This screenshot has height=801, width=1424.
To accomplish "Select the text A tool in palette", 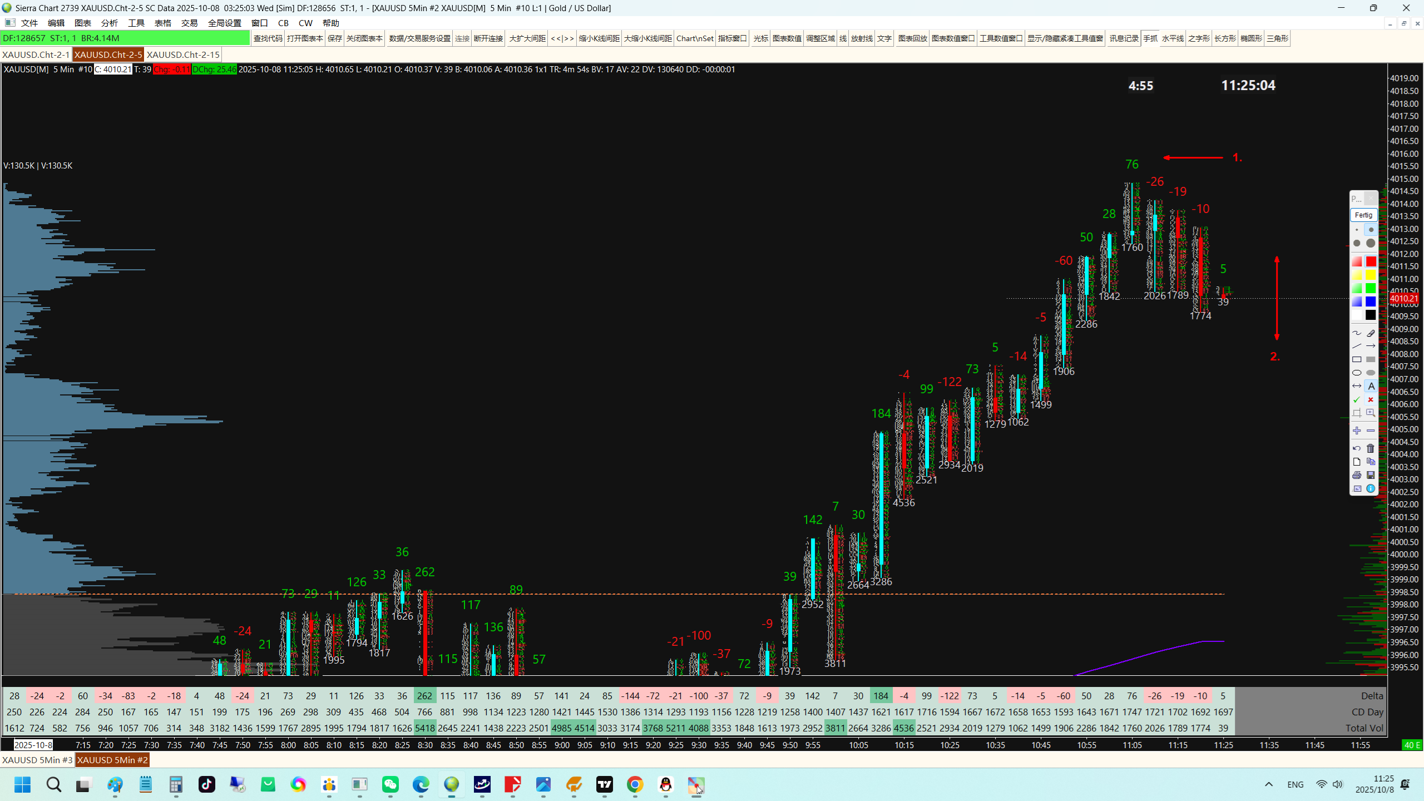I will coord(1371,386).
